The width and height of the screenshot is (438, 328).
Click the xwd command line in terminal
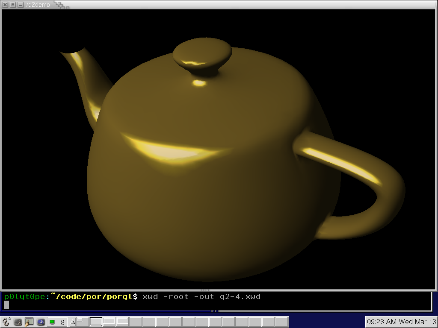pyautogui.click(x=201, y=296)
